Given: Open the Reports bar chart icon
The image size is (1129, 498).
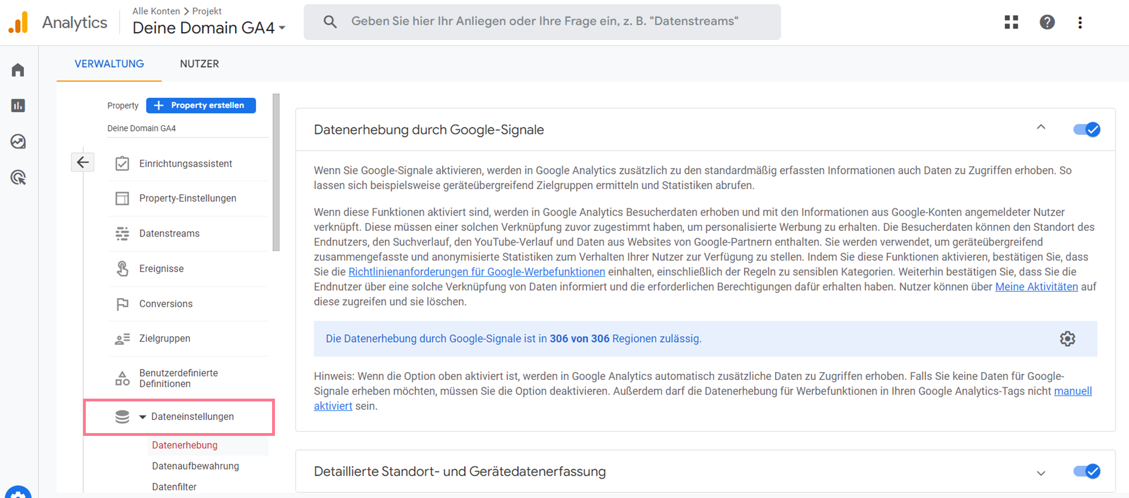Looking at the screenshot, I should pyautogui.click(x=18, y=106).
